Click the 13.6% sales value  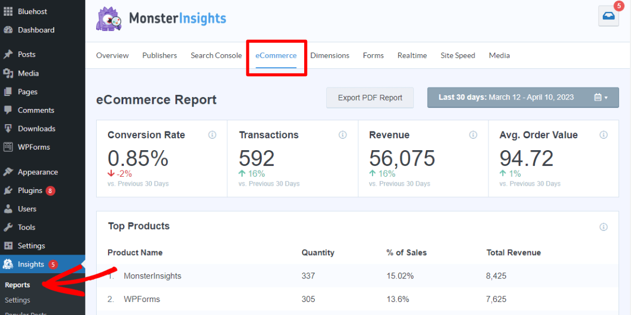coord(397,299)
